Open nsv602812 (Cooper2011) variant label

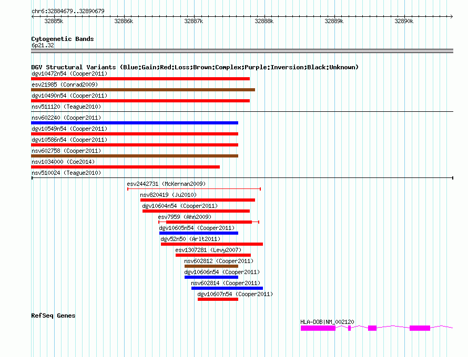coord(219,261)
